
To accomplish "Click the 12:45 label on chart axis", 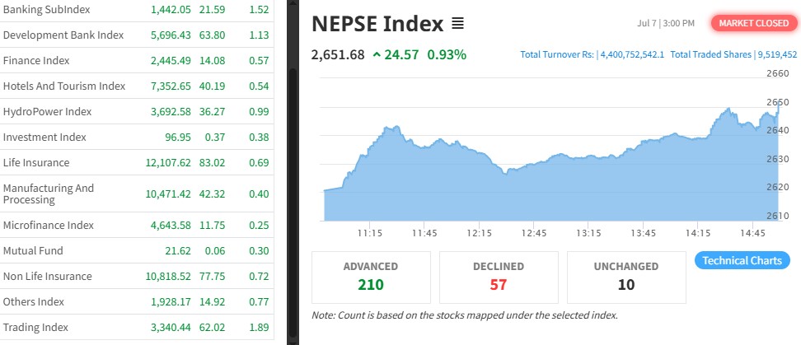I will (533, 233).
